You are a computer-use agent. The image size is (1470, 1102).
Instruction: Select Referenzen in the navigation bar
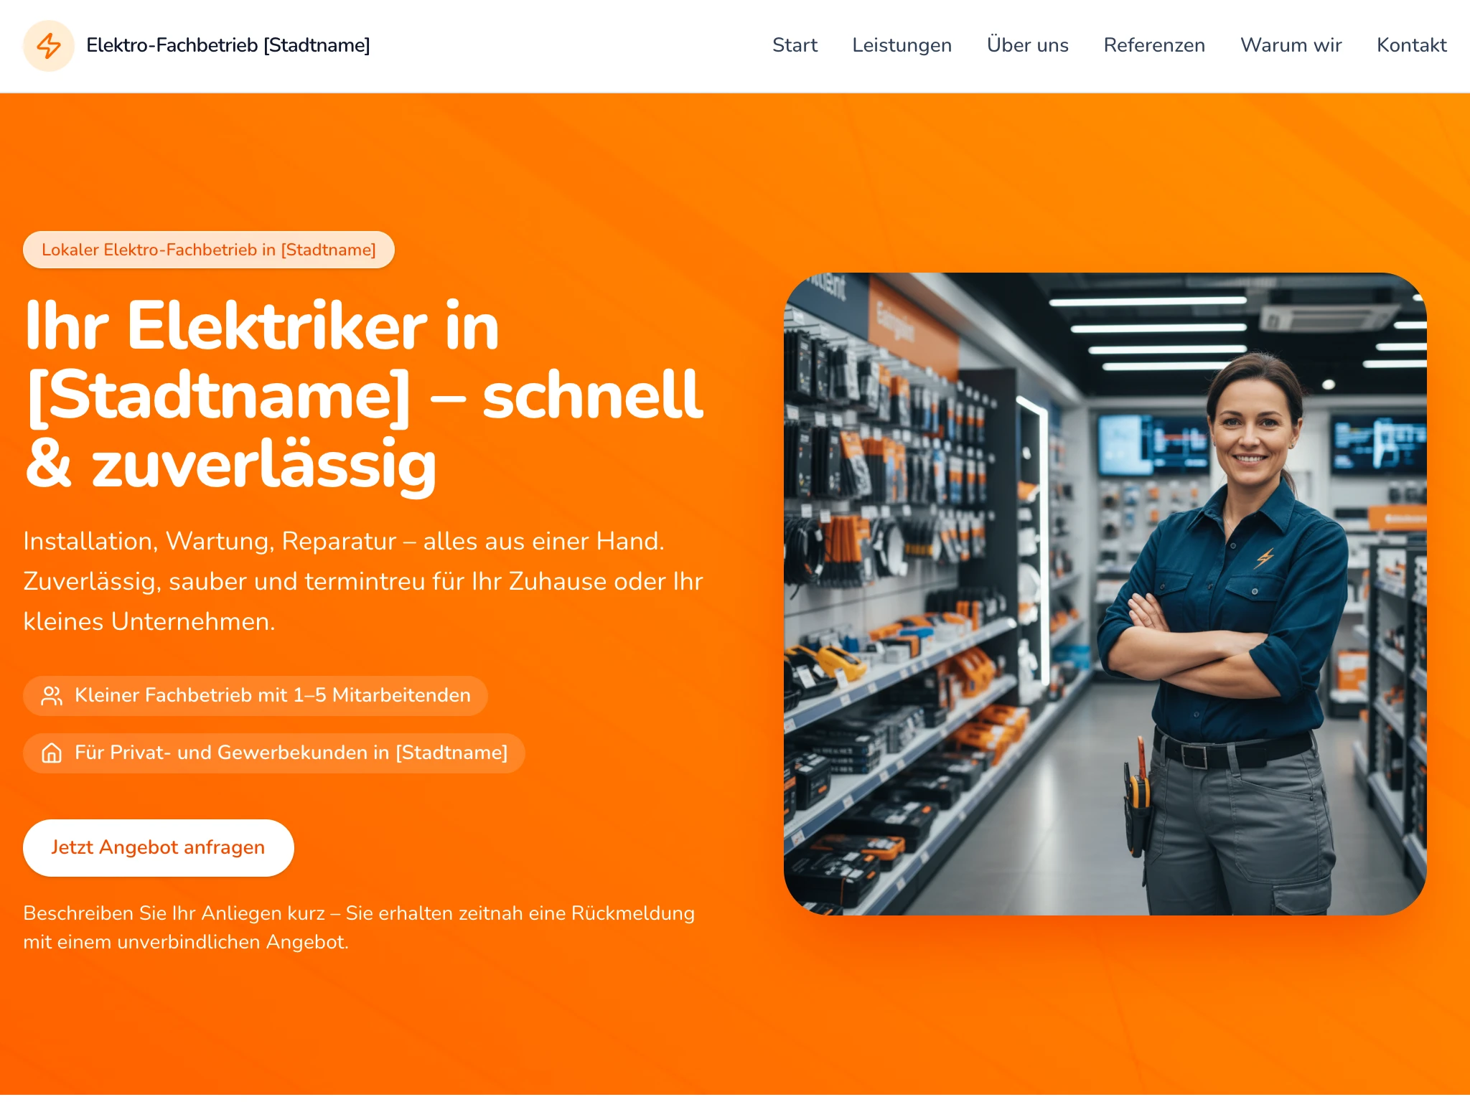click(1154, 45)
